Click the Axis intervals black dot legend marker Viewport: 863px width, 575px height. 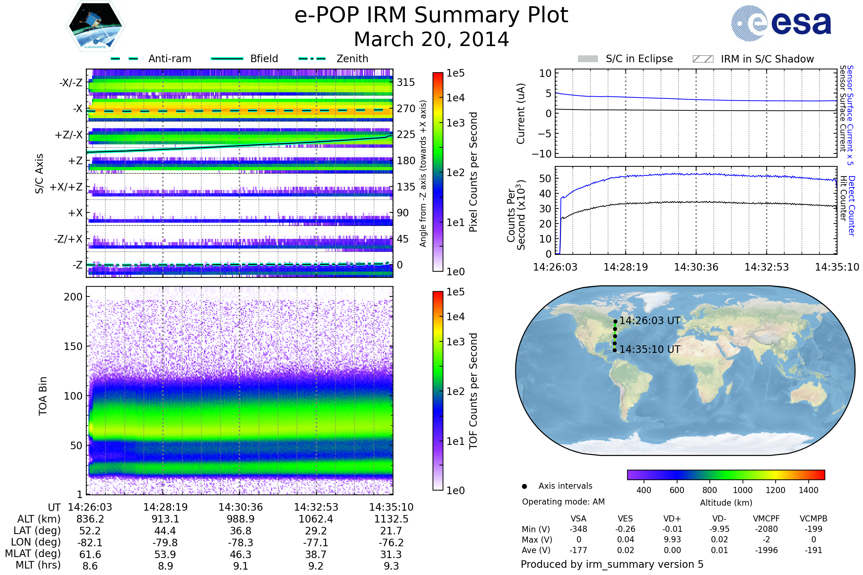[x=524, y=486]
